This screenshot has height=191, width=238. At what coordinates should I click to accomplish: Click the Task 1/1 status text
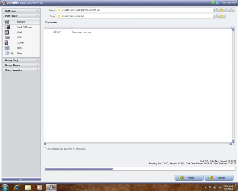[x=204, y=161]
